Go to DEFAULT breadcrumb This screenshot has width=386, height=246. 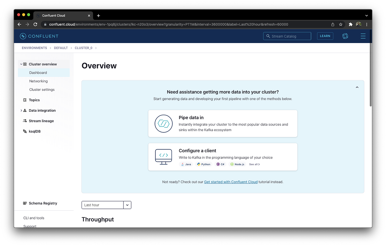point(61,48)
